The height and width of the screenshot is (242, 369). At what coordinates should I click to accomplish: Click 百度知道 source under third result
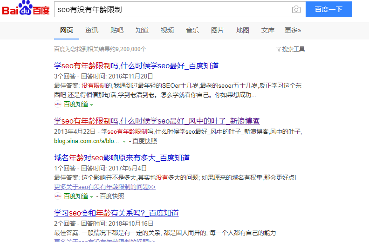click(76, 196)
